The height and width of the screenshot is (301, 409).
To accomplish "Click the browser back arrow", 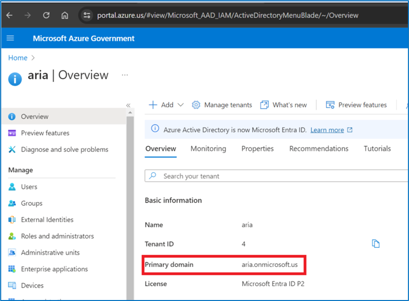I will pyautogui.click(x=9, y=15).
